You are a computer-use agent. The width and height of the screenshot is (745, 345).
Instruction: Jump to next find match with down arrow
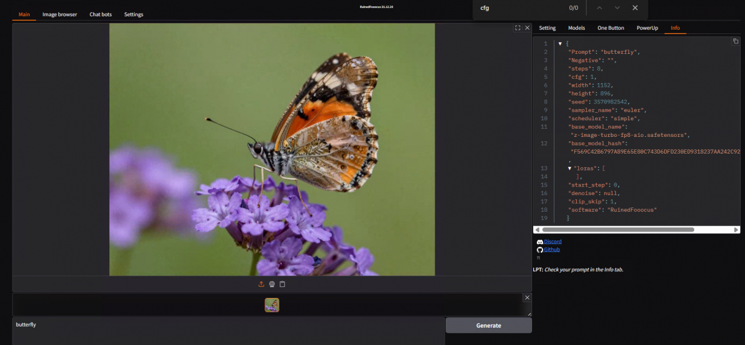617,8
